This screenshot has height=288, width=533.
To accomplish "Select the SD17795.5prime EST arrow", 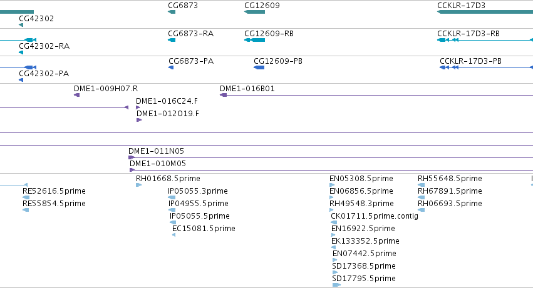I will 336,285.
